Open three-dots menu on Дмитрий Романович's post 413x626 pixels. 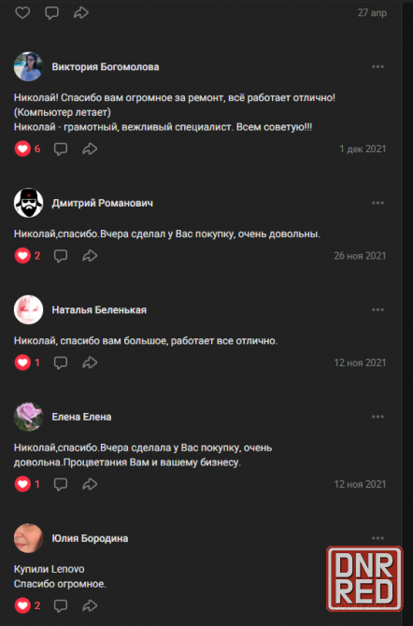pos(377,203)
